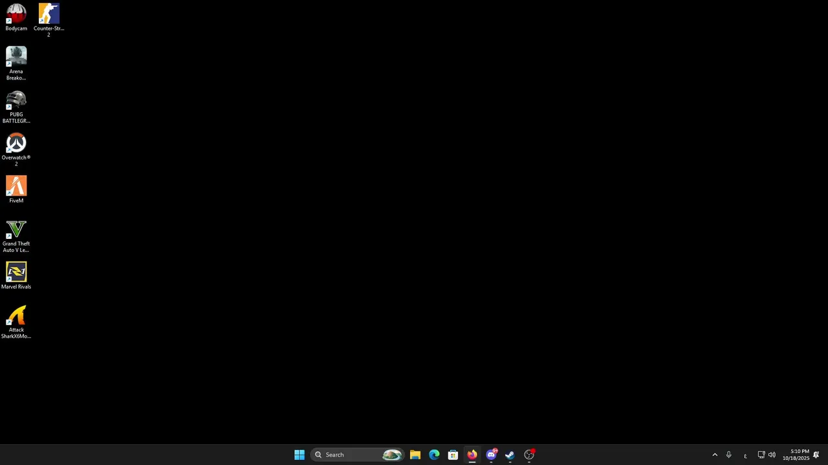The width and height of the screenshot is (828, 465).
Task: Click the microphone tray icon
Action: point(728,455)
